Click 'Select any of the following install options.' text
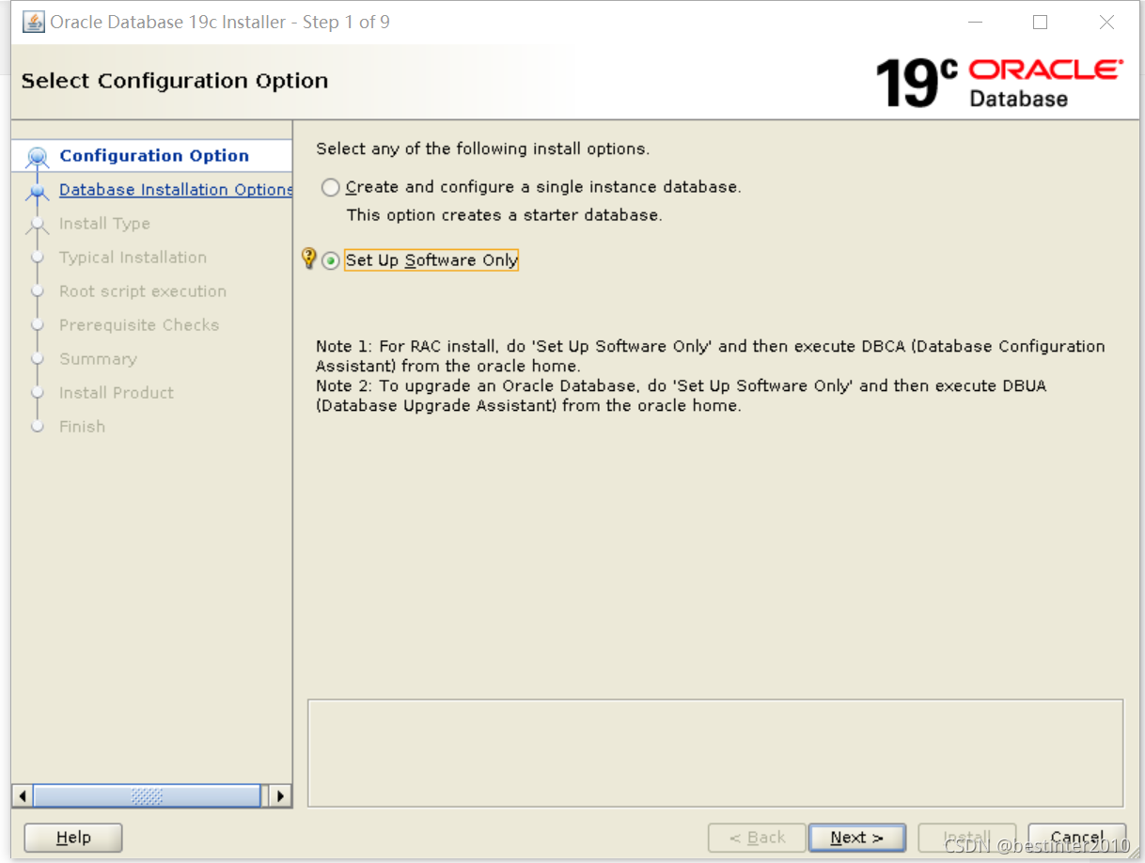Viewport: 1145px width, 863px height. (x=482, y=149)
